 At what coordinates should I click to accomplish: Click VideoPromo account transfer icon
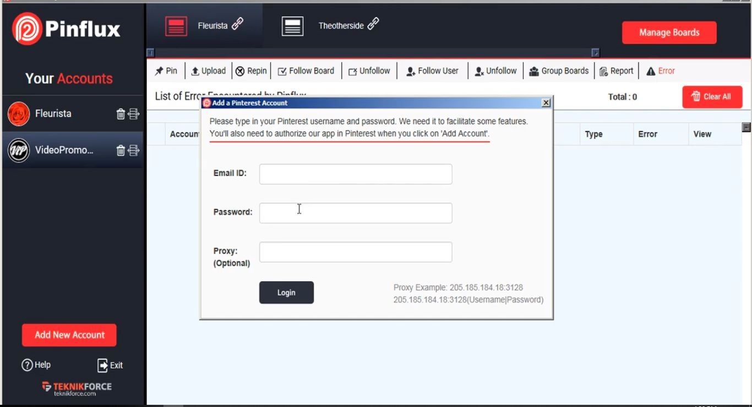[x=134, y=150]
